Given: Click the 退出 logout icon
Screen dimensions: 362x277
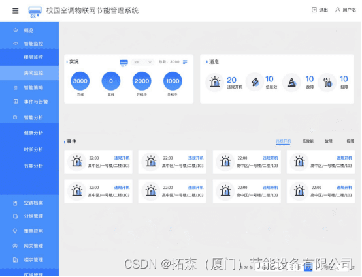Looking at the screenshot, I should coord(314,10).
